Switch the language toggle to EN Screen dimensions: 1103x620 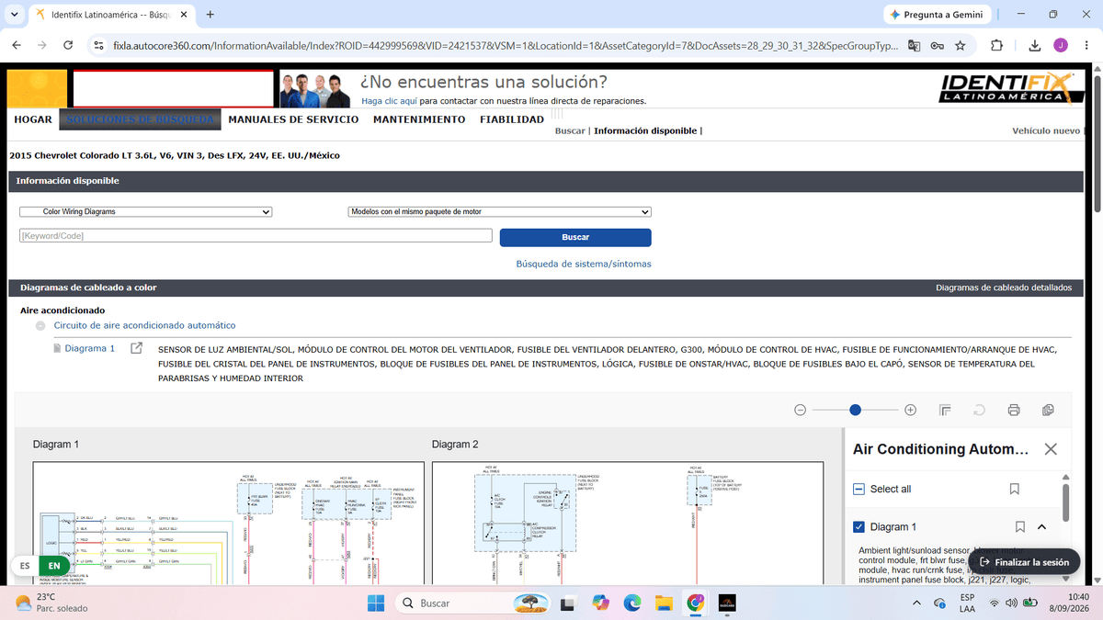pos(54,566)
